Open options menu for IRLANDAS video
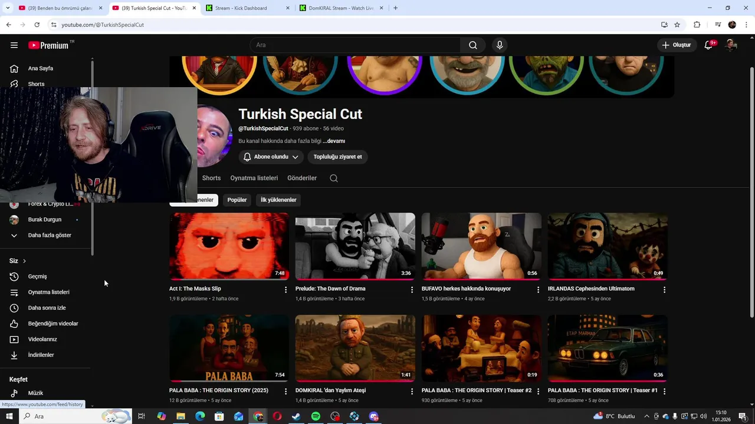This screenshot has width=755, height=424. (664, 290)
